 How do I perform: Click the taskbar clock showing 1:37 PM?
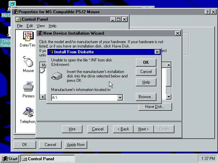click(208, 159)
